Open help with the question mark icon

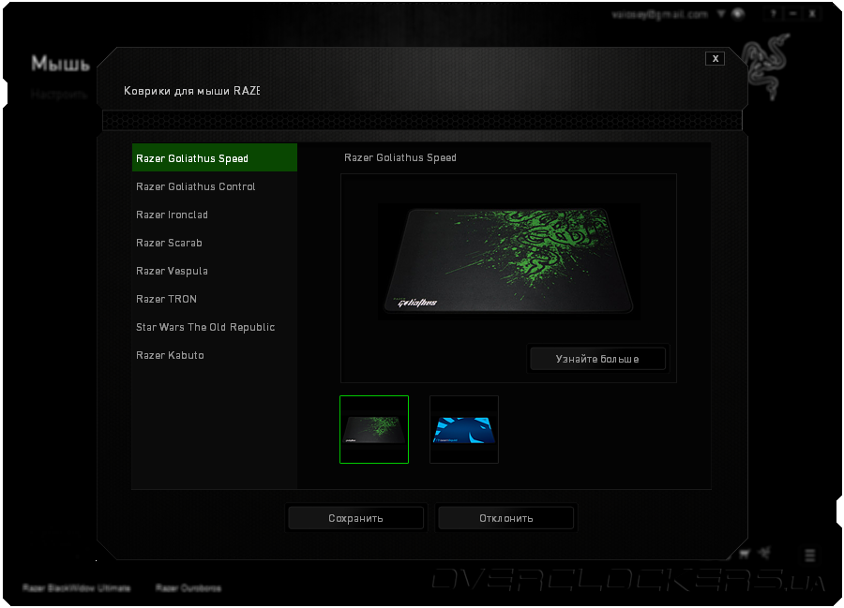click(x=773, y=14)
